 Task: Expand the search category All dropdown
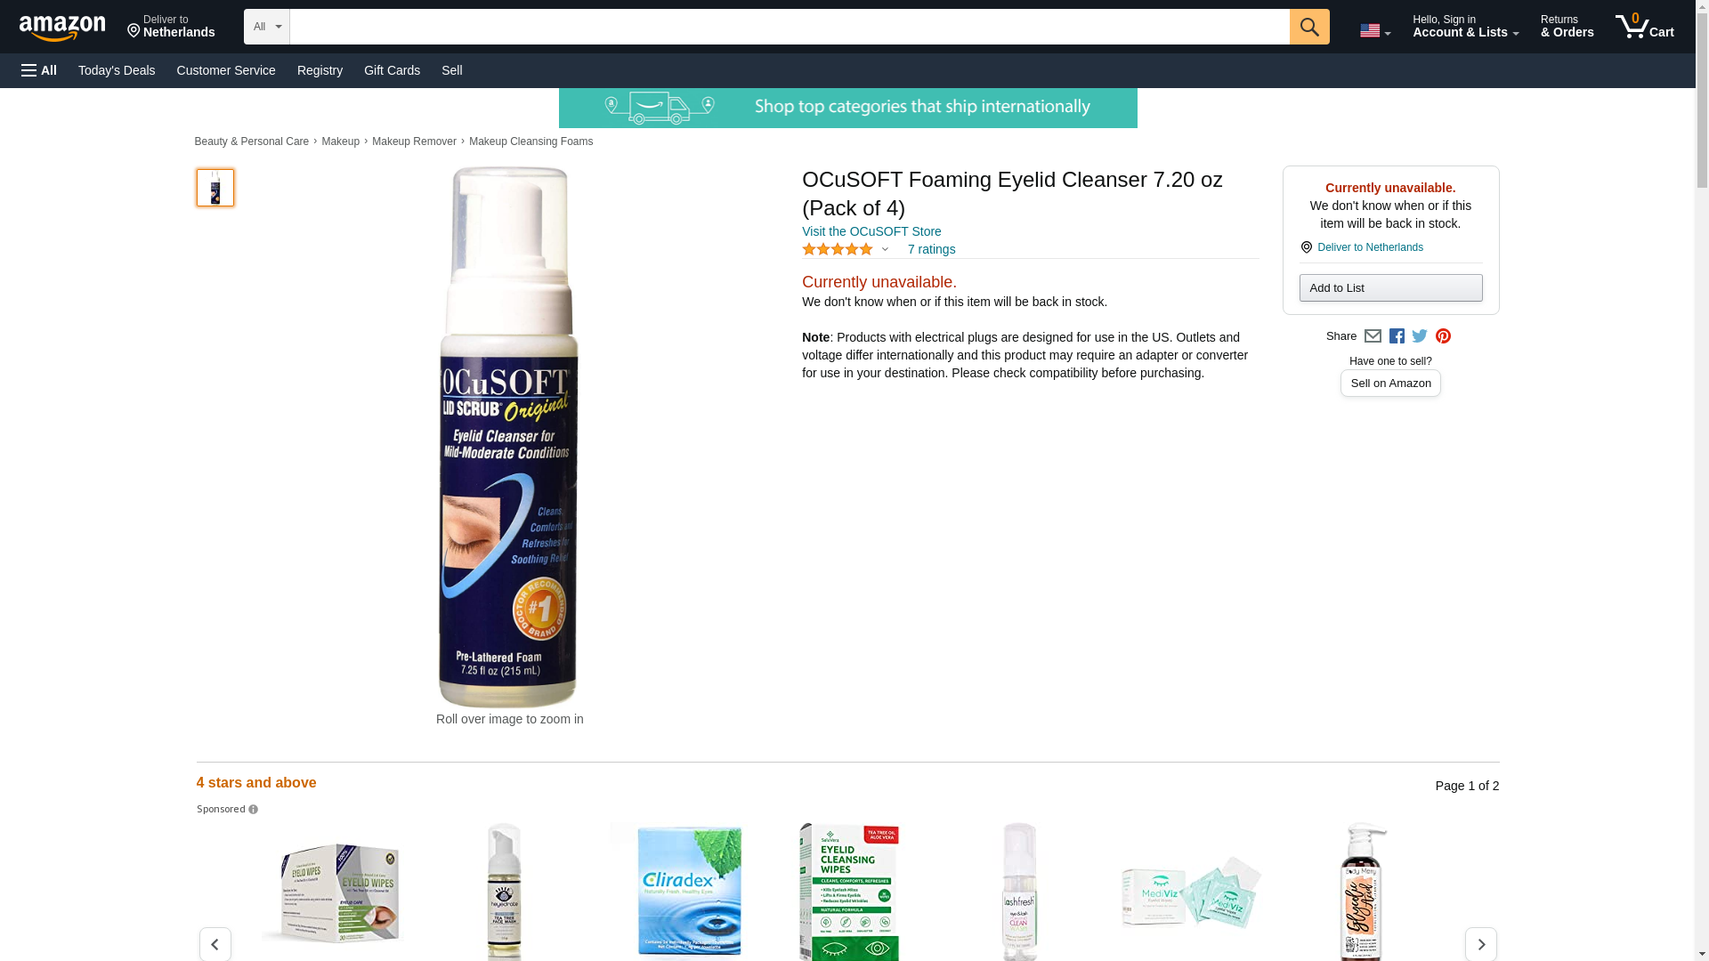[x=267, y=27]
